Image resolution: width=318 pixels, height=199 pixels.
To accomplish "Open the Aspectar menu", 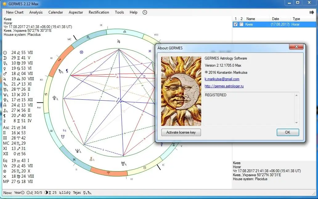I will click(76, 12).
